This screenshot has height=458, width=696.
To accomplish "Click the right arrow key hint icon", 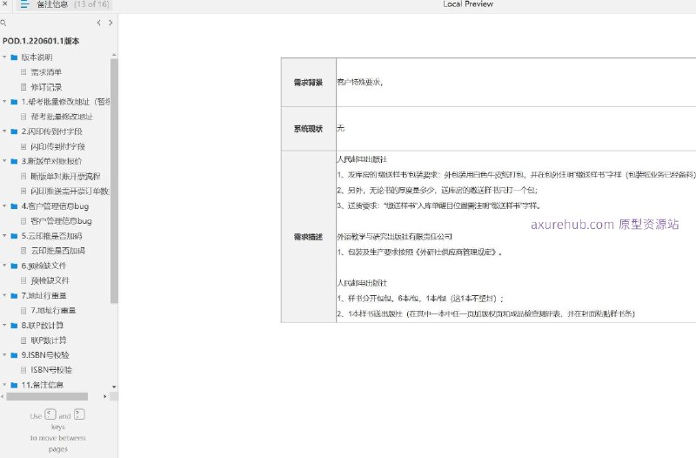I will tap(79, 414).
